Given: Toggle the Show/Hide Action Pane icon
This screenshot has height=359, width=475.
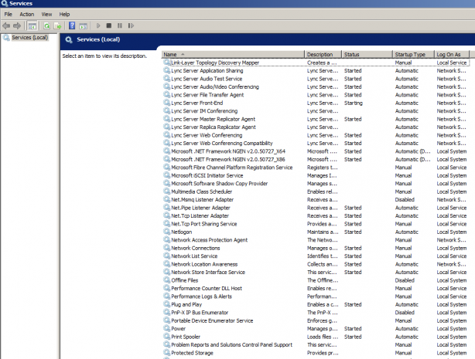Looking at the screenshot, I should coord(83,26).
